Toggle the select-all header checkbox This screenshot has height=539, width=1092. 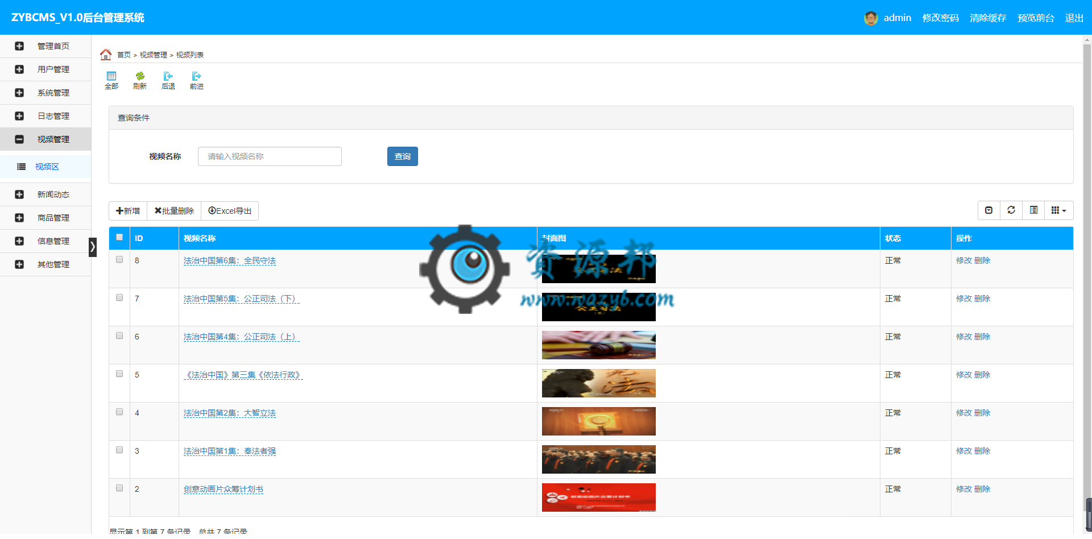pyautogui.click(x=119, y=238)
